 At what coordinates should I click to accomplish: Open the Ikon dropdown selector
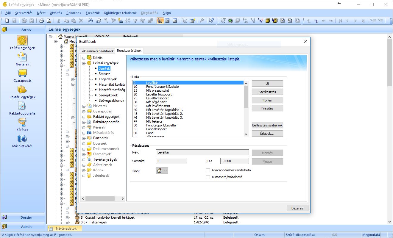tap(162, 171)
